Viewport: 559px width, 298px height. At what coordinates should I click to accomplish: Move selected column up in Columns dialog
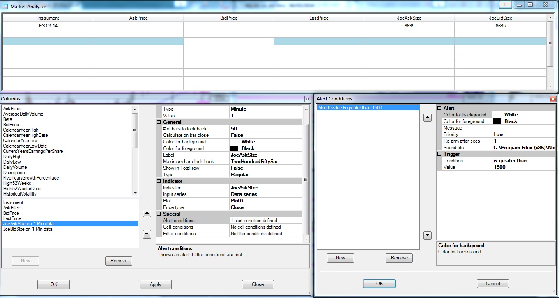pos(147,213)
